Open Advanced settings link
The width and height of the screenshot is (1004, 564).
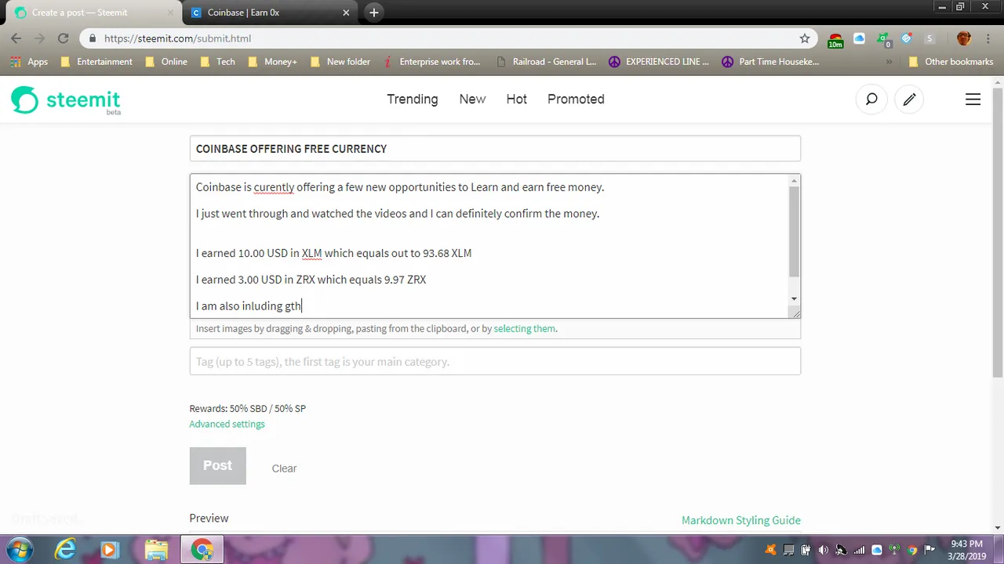(x=227, y=424)
